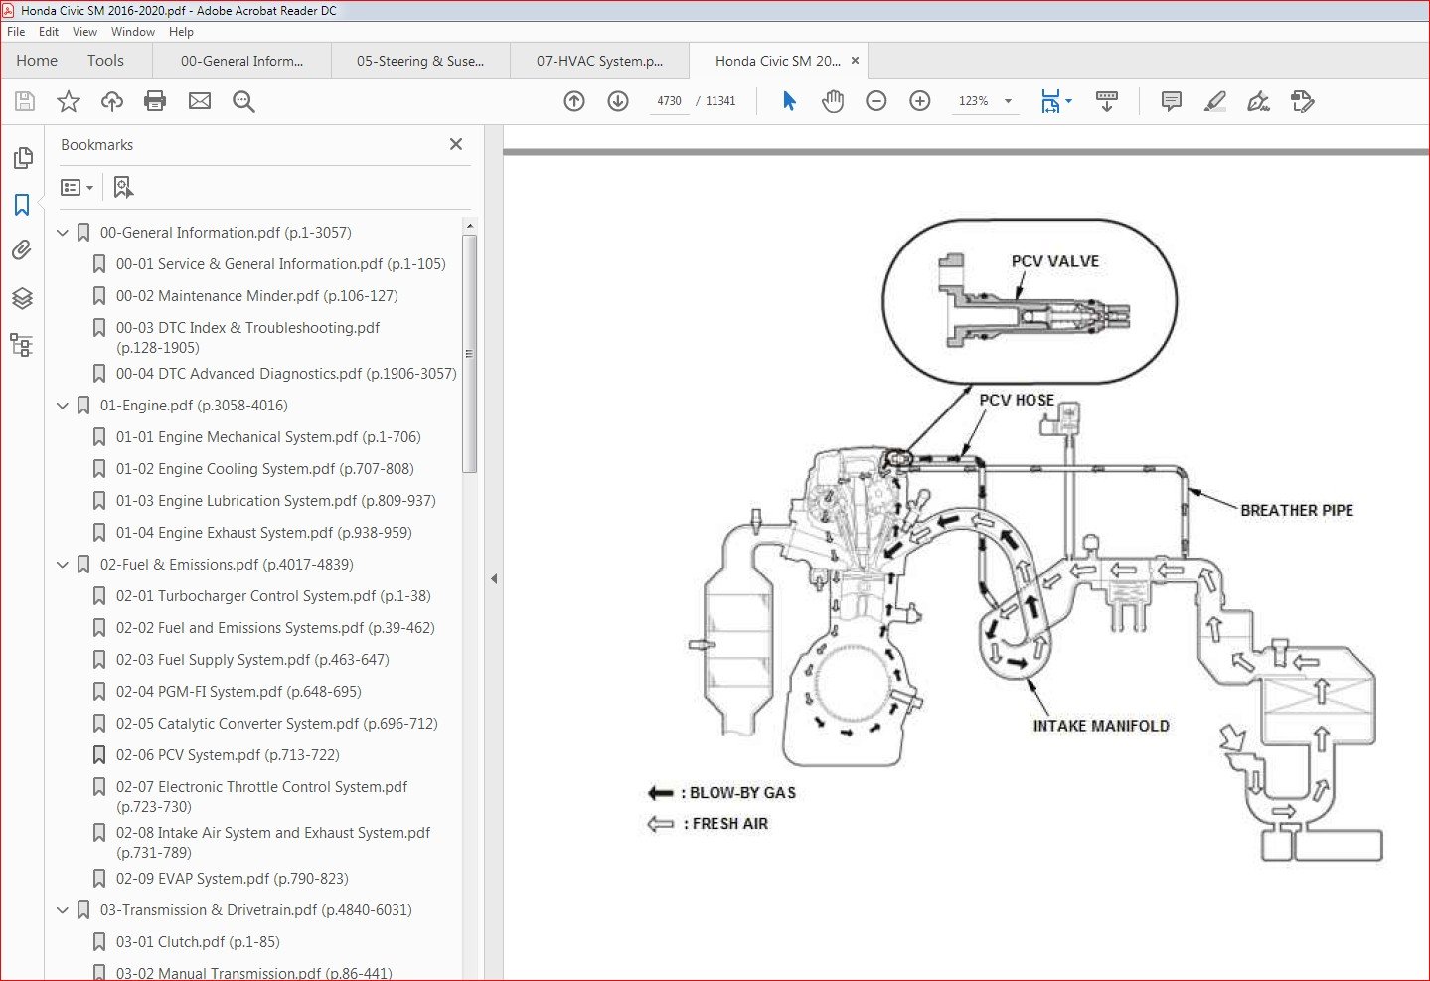Click the scrolling mode download icon
This screenshot has height=981, width=1430.
click(x=1106, y=101)
